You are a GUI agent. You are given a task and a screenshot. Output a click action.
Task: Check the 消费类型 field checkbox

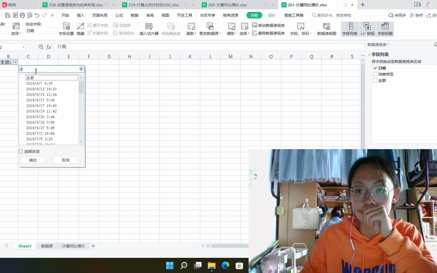(375, 74)
